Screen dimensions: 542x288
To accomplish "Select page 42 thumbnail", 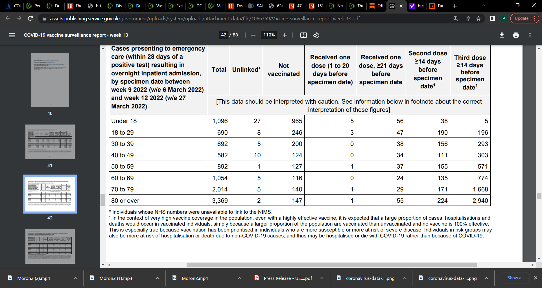I will [50, 194].
